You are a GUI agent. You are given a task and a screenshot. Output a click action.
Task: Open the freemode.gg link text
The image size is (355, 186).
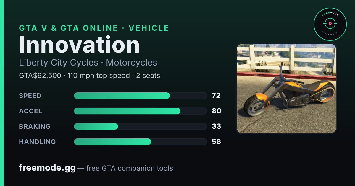(47, 168)
